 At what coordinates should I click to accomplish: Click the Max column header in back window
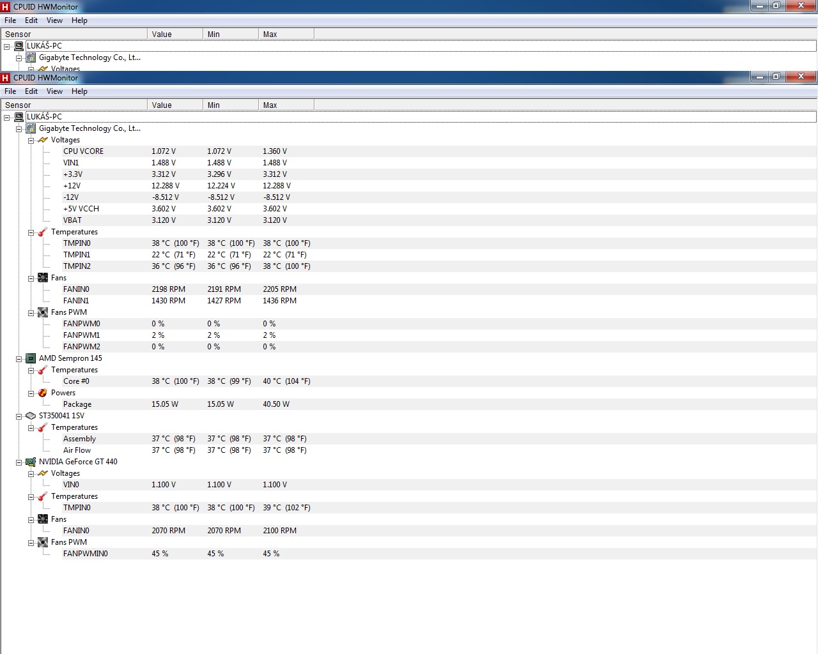pos(286,34)
